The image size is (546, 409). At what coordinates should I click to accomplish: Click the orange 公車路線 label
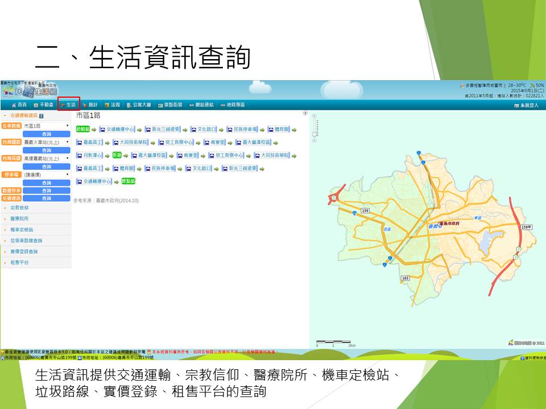pos(11,126)
